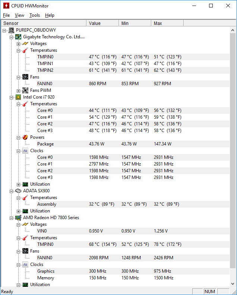Click the Gigabyte motherboard icon
This screenshot has width=237, height=295.
pyautogui.click(x=18, y=37)
